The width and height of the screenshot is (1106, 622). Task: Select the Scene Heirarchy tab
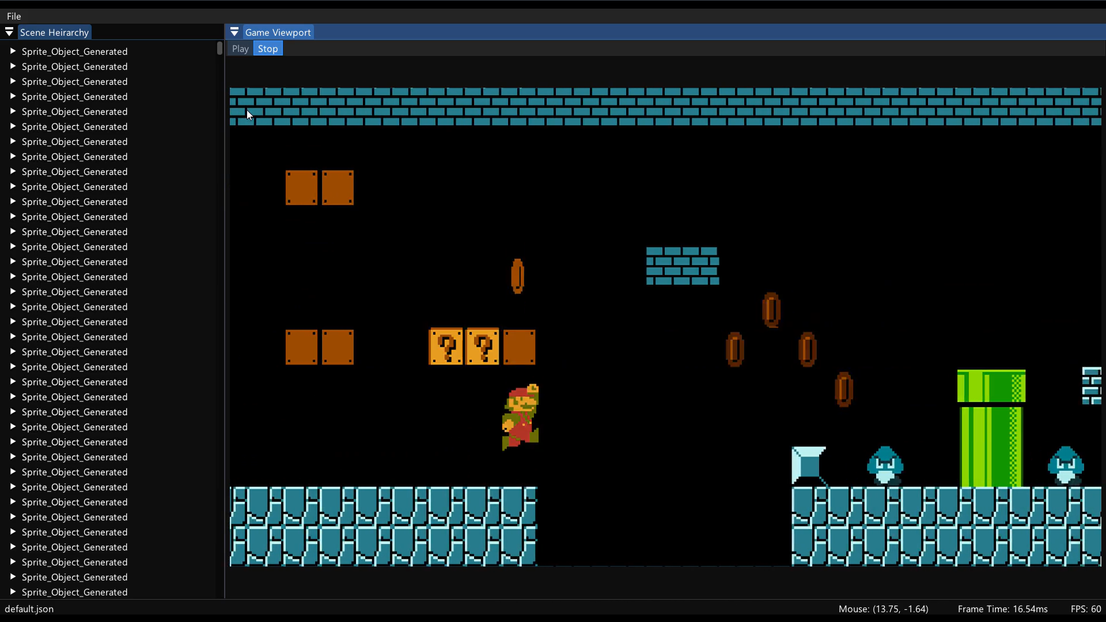click(x=54, y=32)
